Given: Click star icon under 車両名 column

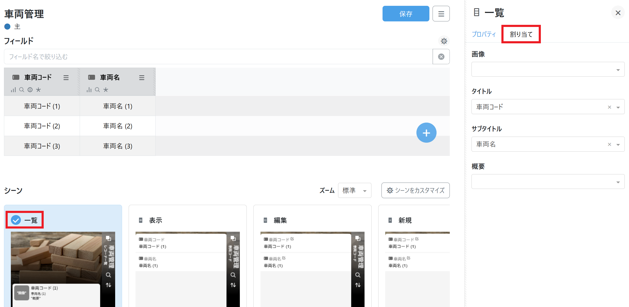Looking at the screenshot, I should coord(106,90).
